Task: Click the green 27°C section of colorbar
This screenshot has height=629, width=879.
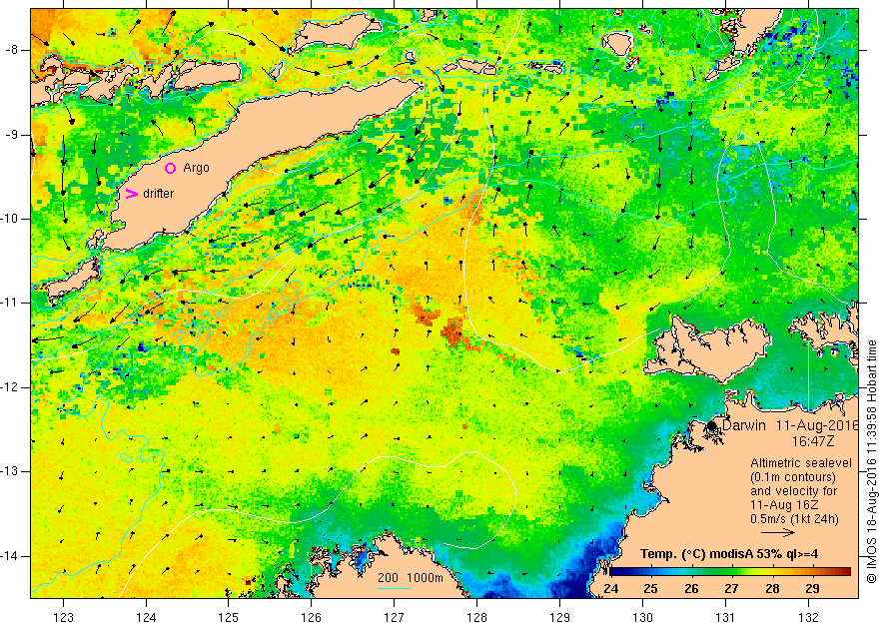Action: (x=731, y=572)
